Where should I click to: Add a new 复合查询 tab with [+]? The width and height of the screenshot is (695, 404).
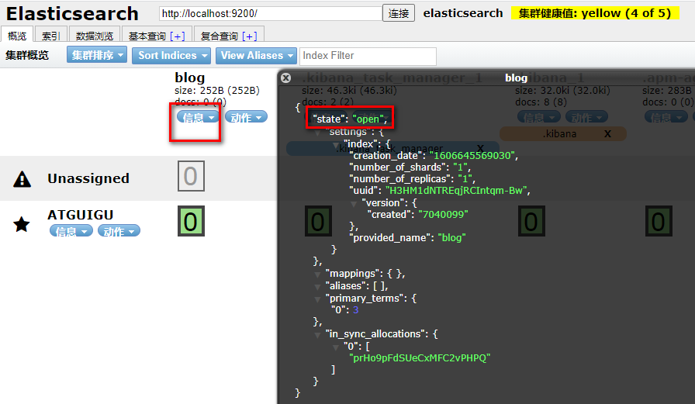click(250, 36)
